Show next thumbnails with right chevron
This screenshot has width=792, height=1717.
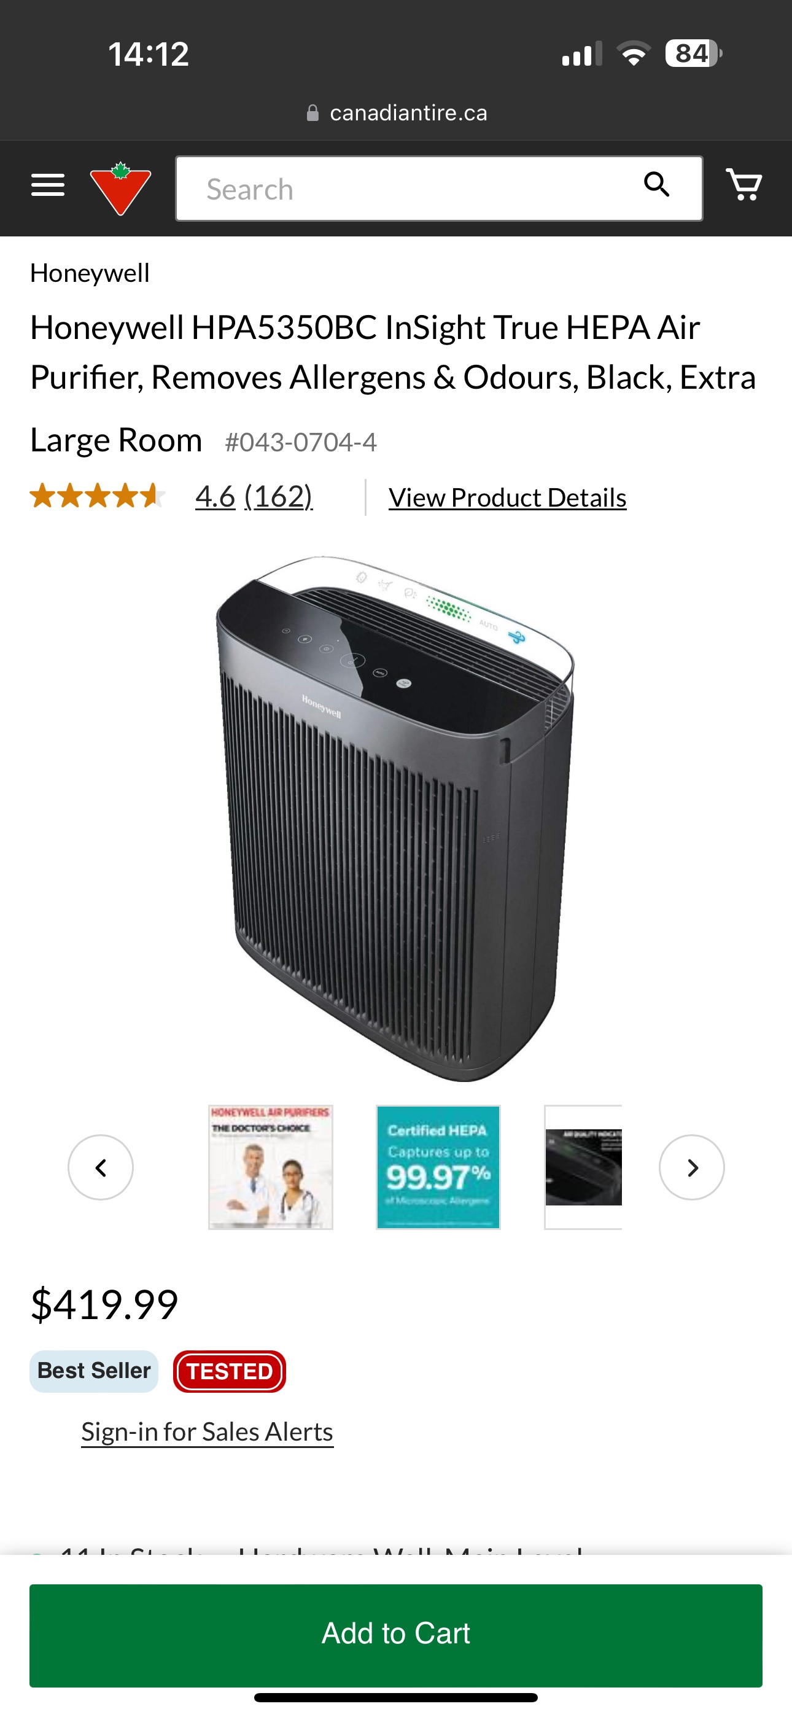pyautogui.click(x=691, y=1167)
